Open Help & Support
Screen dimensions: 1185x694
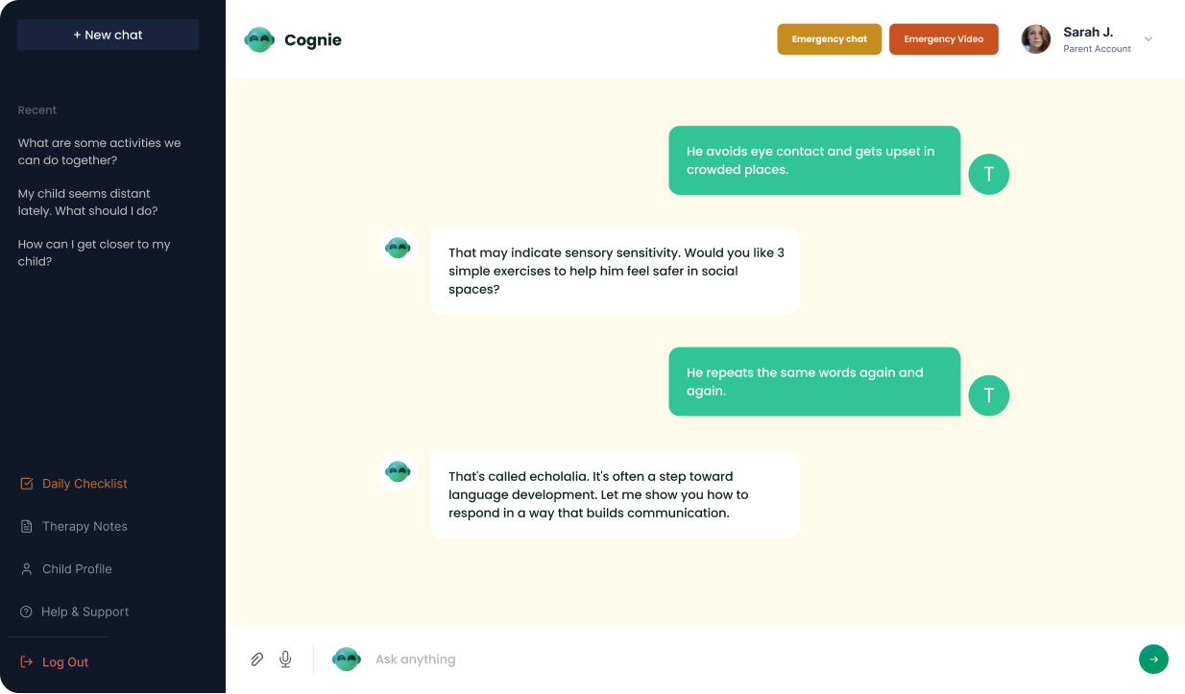[x=74, y=611]
